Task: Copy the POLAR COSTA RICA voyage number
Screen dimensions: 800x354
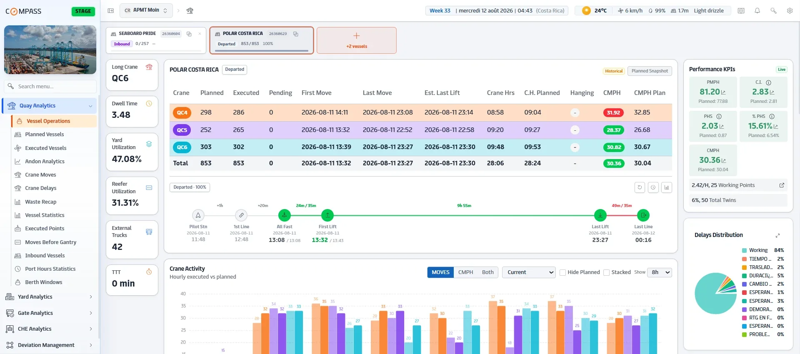Action: tap(296, 34)
